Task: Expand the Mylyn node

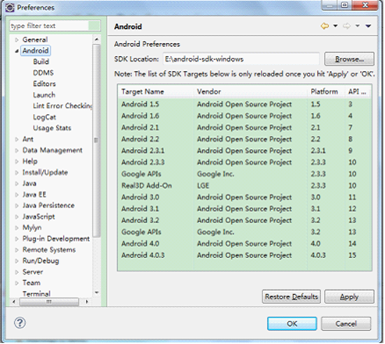Action: click(x=16, y=228)
